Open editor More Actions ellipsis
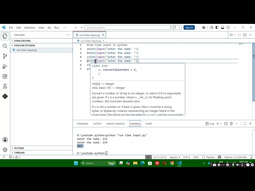The image size is (255, 191). coord(251,35)
